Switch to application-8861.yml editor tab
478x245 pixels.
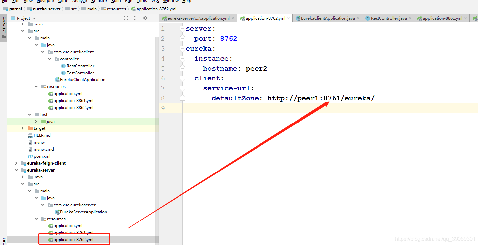(x=442, y=18)
